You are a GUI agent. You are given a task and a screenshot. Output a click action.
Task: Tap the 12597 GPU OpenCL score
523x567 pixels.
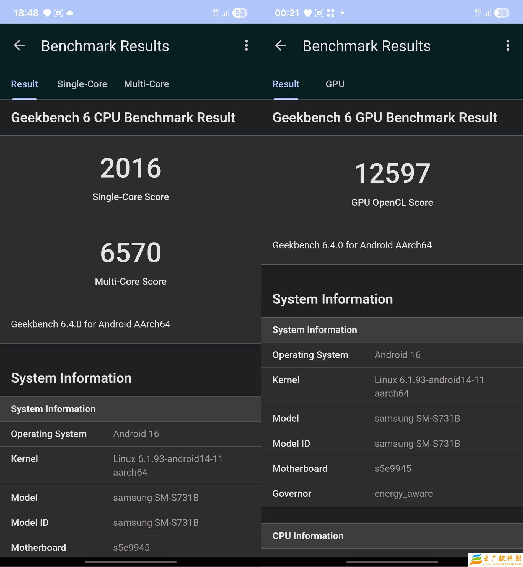point(392,173)
